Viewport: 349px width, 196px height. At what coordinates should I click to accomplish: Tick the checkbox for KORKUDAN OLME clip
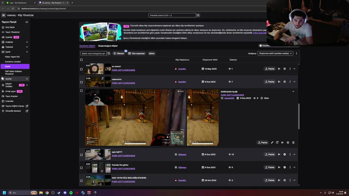(81, 91)
